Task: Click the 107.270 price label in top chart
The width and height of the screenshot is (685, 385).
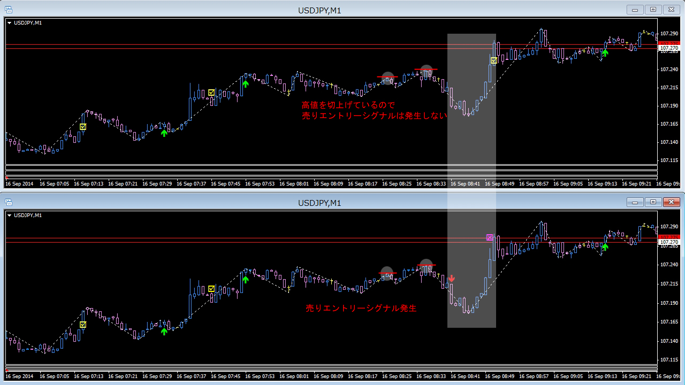Action: 668,48
